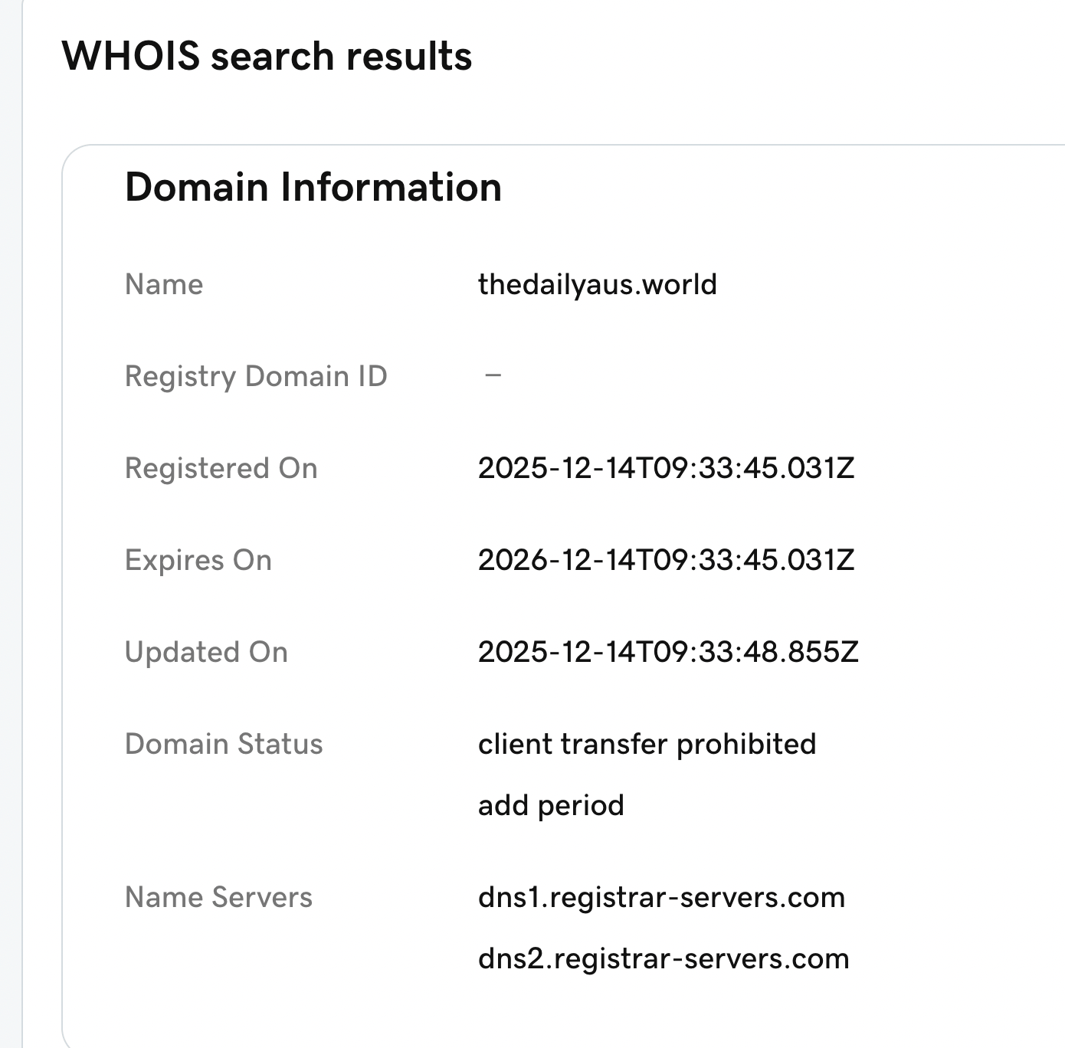Screen dimensions: 1065x1048
Task: Click the 2026 expiry date value
Action: point(666,560)
